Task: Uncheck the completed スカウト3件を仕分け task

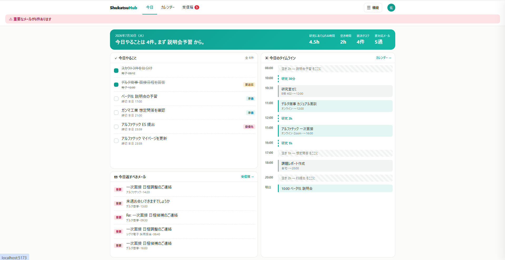Action: [x=116, y=70]
